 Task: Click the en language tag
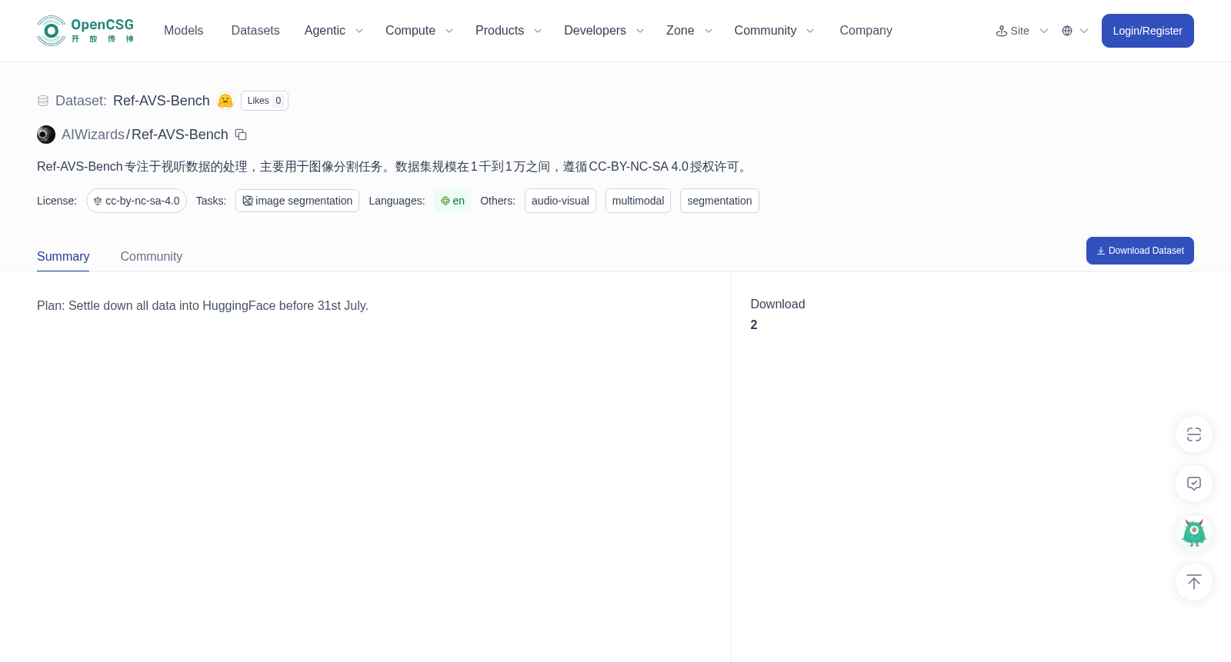(452, 201)
